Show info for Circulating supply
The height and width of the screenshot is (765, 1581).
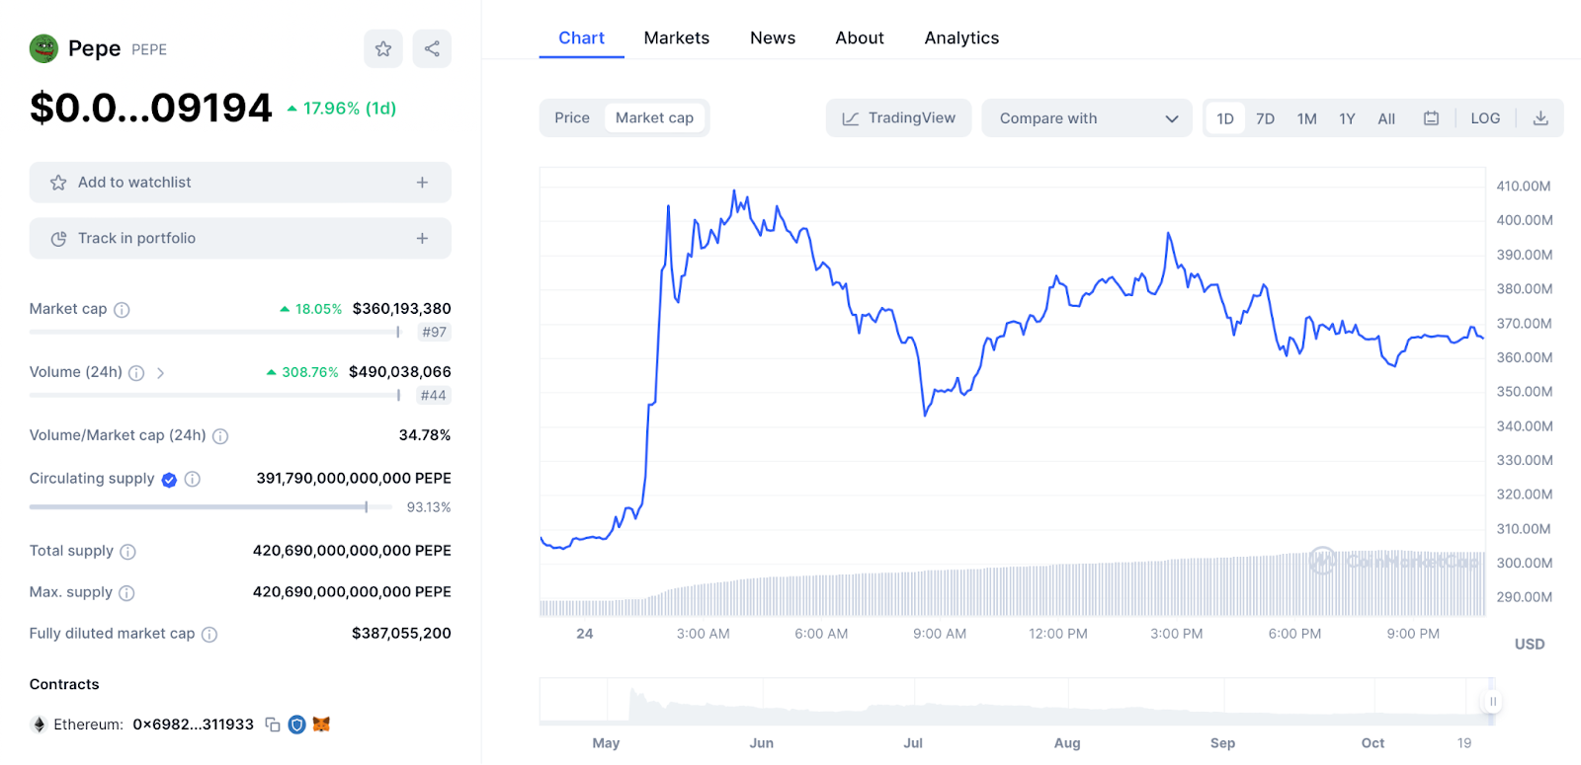193,479
